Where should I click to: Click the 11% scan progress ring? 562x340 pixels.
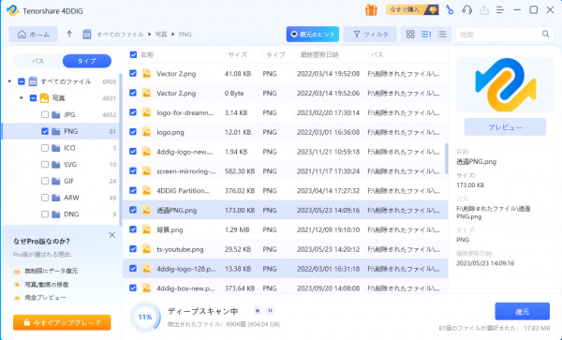pos(145,318)
